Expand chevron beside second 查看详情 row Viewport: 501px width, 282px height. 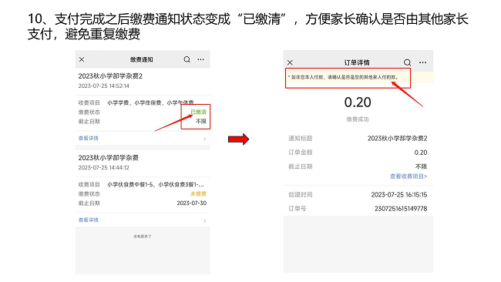coord(205,220)
